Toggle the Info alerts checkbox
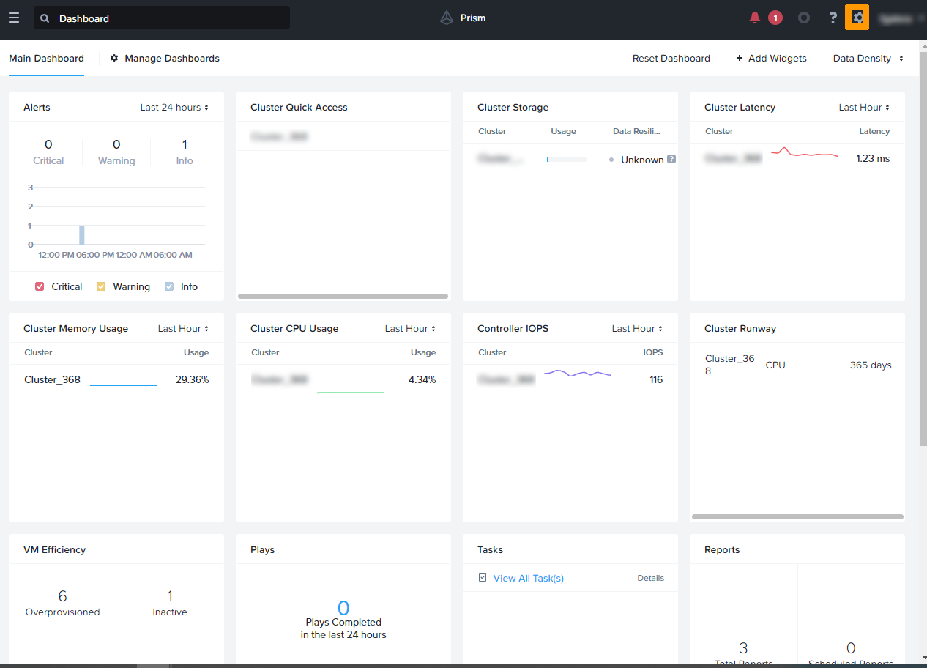The width and height of the screenshot is (927, 668). click(169, 286)
